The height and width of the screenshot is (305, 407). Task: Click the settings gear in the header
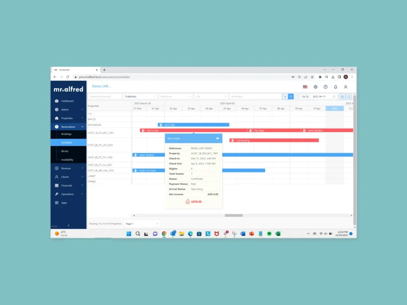pos(316,87)
